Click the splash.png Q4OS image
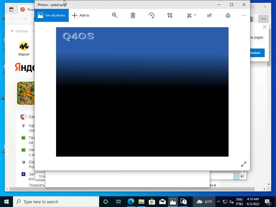This screenshot has width=276, height=207. pos(142,92)
